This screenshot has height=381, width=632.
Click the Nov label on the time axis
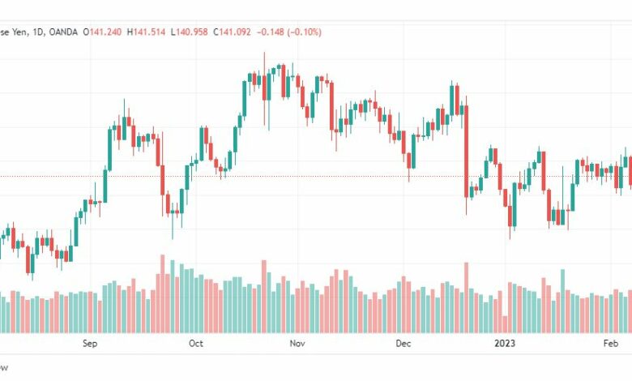point(297,344)
